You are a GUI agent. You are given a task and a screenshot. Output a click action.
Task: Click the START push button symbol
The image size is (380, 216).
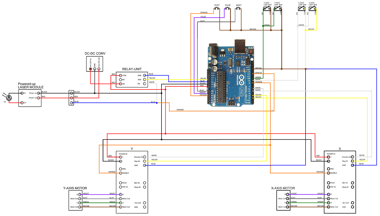217,8
